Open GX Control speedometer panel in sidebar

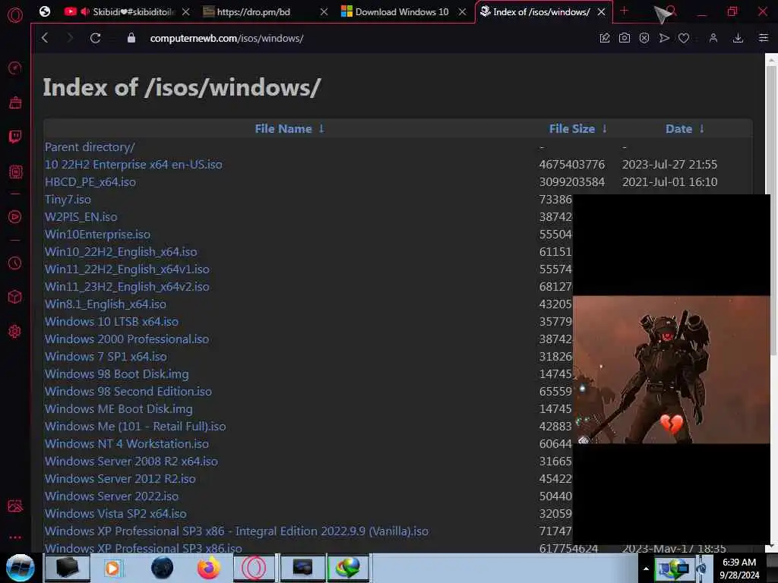(15, 68)
